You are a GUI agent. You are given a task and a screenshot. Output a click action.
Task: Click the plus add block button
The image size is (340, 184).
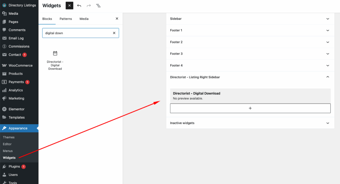click(250, 108)
